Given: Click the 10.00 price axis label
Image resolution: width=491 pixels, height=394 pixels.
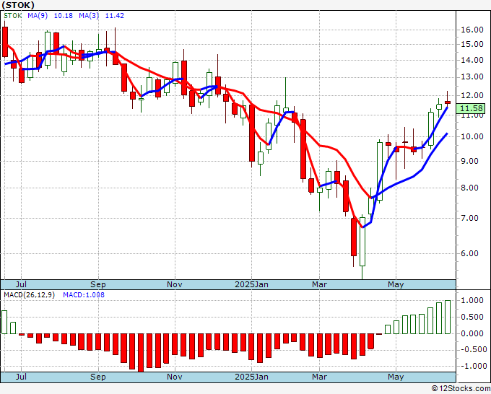Looking at the screenshot, I should 472,137.
